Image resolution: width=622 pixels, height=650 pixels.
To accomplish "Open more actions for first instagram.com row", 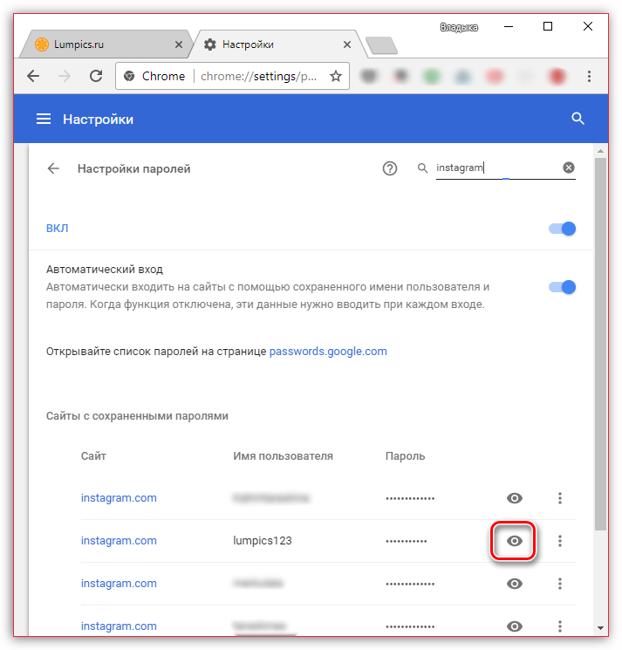I will pyautogui.click(x=560, y=498).
